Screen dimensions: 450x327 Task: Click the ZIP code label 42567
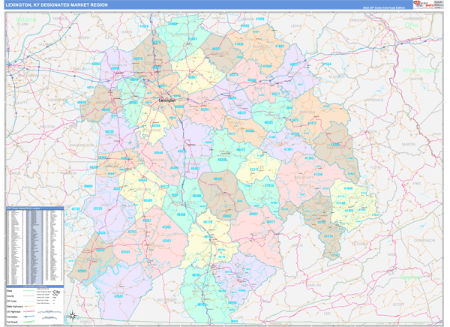(x=147, y=220)
